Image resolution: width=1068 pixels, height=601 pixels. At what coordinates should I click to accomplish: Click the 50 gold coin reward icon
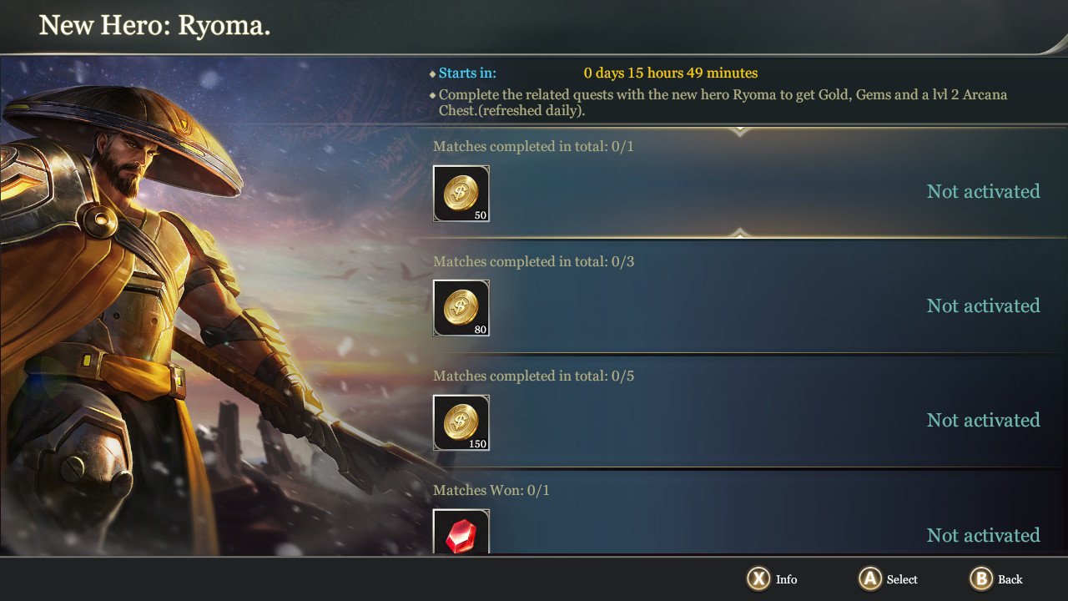pos(461,194)
